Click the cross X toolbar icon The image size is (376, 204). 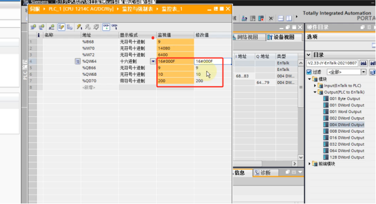coord(271,18)
